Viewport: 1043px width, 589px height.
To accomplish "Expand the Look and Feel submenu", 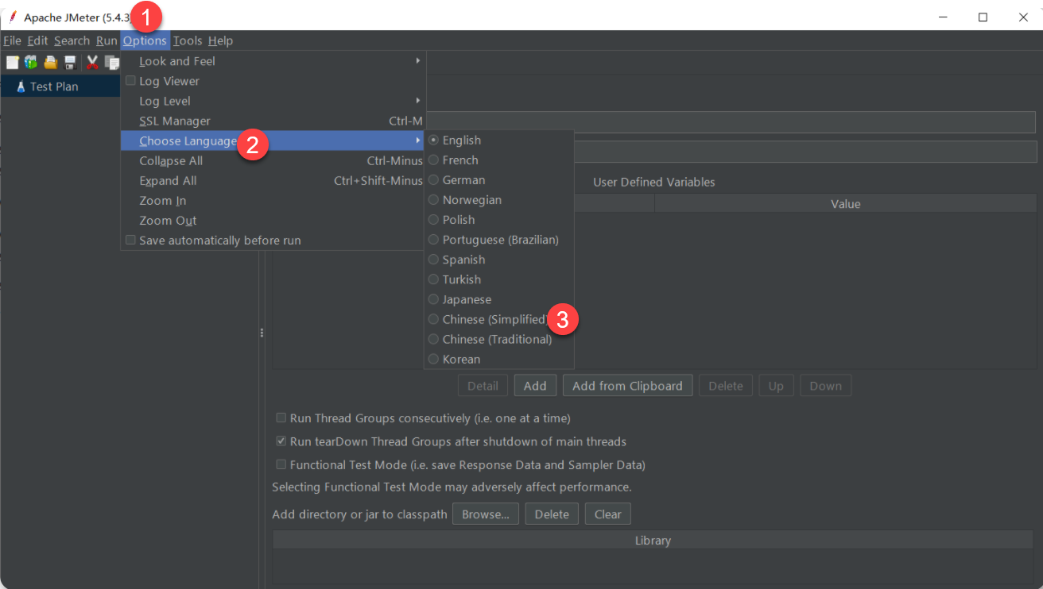I will point(273,61).
